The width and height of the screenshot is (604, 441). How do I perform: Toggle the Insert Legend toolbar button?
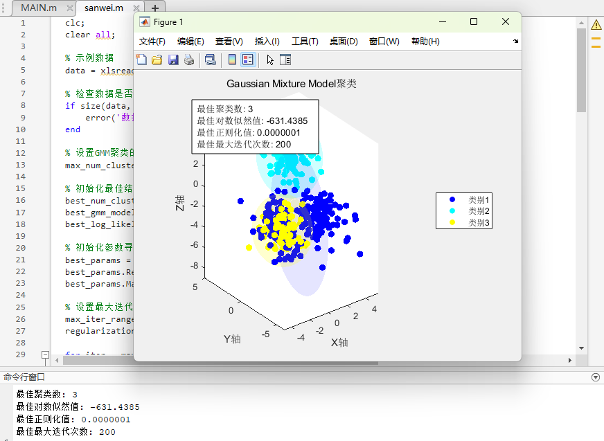click(248, 60)
